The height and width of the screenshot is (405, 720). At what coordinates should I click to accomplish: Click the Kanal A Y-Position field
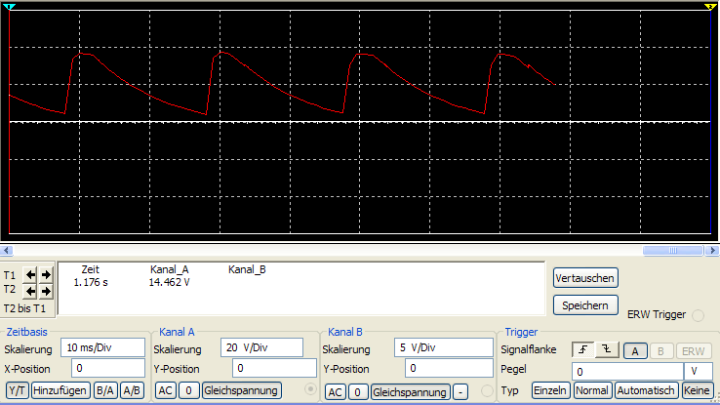point(274,368)
